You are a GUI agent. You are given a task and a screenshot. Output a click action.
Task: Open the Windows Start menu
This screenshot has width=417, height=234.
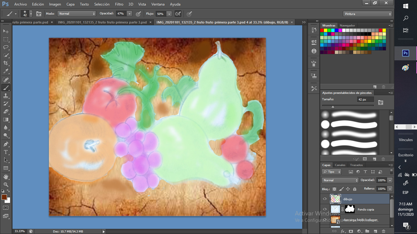[x=406, y=6]
